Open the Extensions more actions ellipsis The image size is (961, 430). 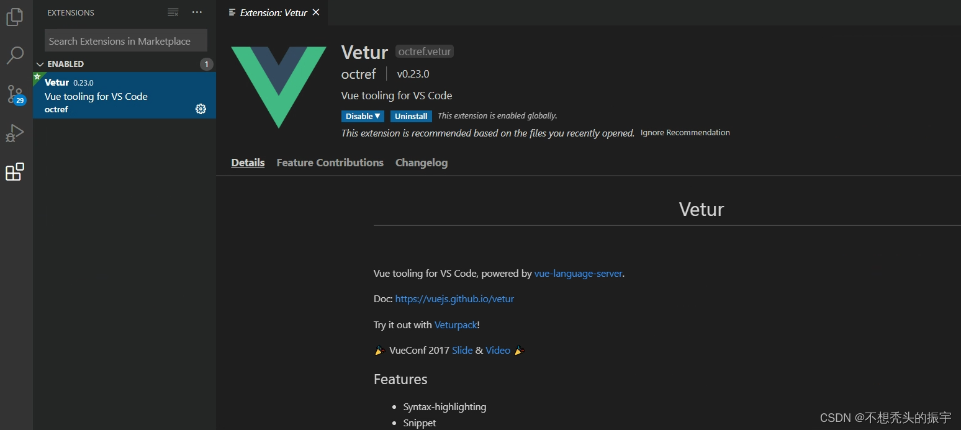pyautogui.click(x=197, y=12)
